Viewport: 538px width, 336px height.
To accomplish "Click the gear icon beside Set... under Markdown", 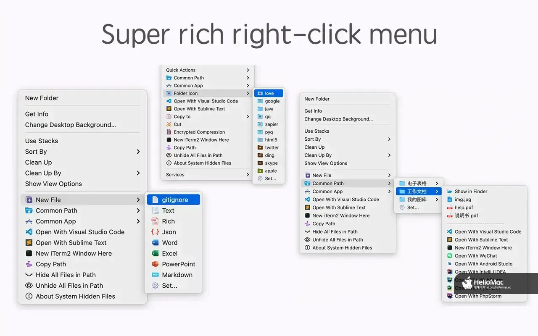I will coord(155,286).
